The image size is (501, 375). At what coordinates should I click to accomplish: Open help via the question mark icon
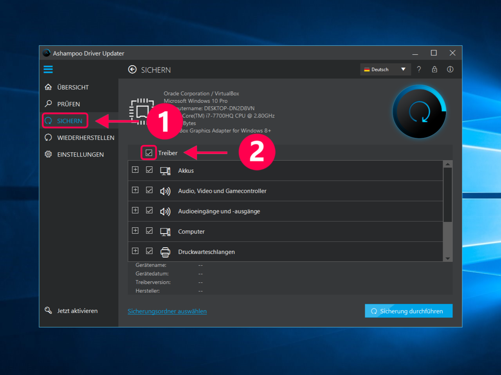(419, 69)
